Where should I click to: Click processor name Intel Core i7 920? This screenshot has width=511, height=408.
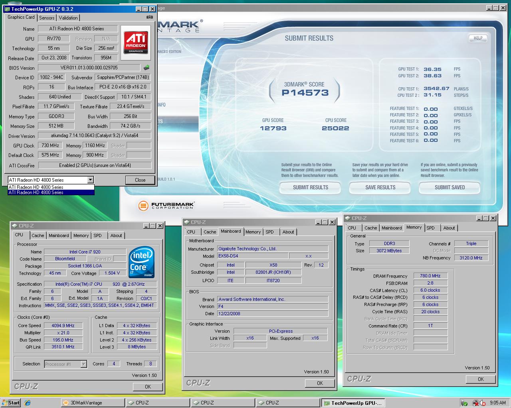tap(85, 252)
